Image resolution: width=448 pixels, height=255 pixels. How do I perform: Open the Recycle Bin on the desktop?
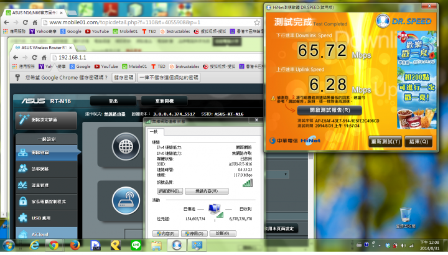tap(406, 218)
